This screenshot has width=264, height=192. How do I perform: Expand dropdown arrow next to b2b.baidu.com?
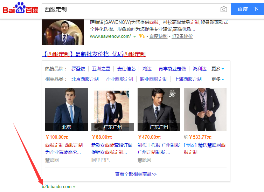pos(74,187)
